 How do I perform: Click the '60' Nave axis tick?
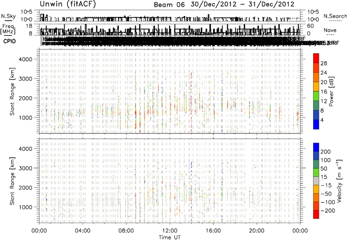(310, 26)
